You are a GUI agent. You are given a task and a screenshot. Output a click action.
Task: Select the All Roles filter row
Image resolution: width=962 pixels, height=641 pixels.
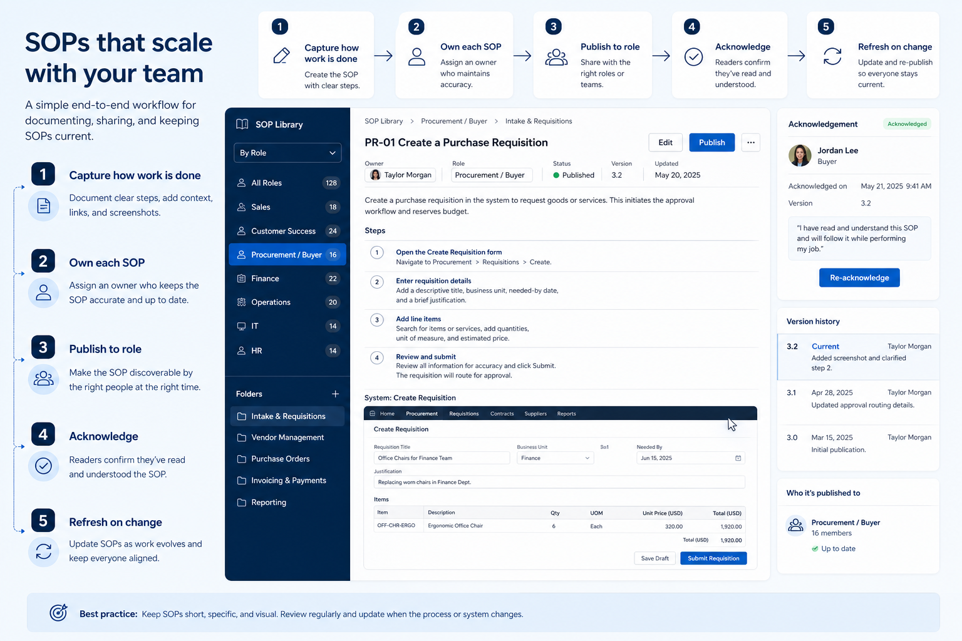[x=287, y=183]
